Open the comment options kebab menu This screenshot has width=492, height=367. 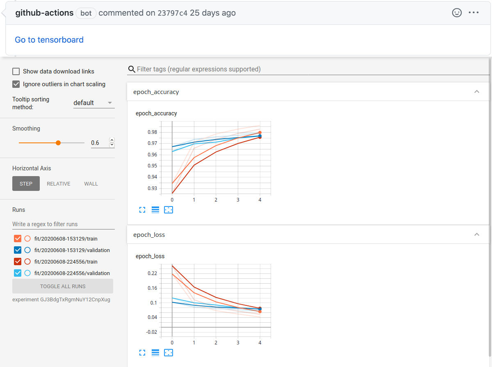[474, 13]
